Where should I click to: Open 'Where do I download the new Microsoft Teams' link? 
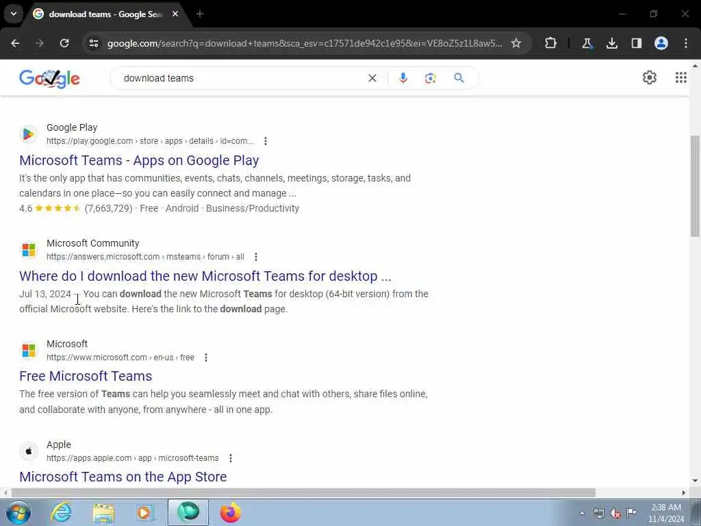pos(205,276)
